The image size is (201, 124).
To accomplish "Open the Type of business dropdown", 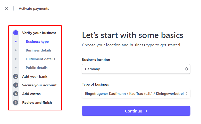I will pyautogui.click(x=136, y=94).
